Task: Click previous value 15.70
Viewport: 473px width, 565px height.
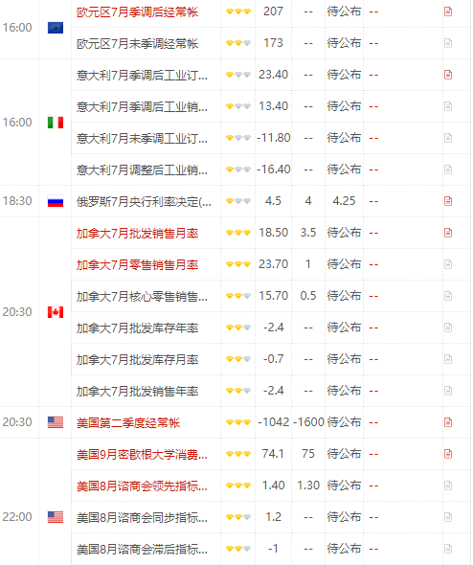Action: pyautogui.click(x=274, y=296)
